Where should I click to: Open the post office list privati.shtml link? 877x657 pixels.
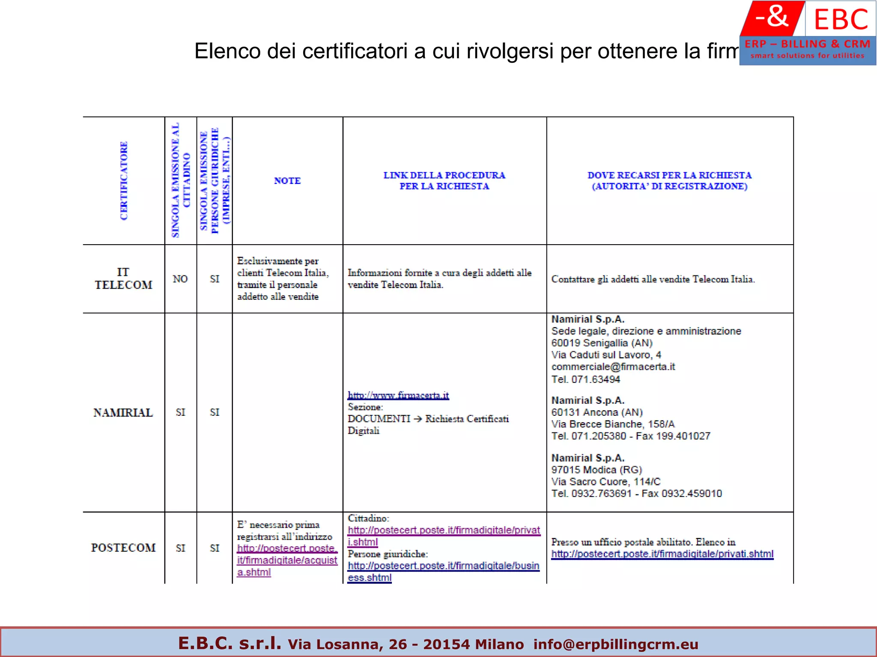click(662, 554)
